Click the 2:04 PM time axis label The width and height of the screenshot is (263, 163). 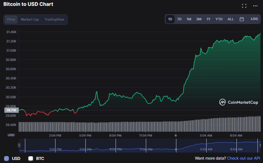pos(55,135)
